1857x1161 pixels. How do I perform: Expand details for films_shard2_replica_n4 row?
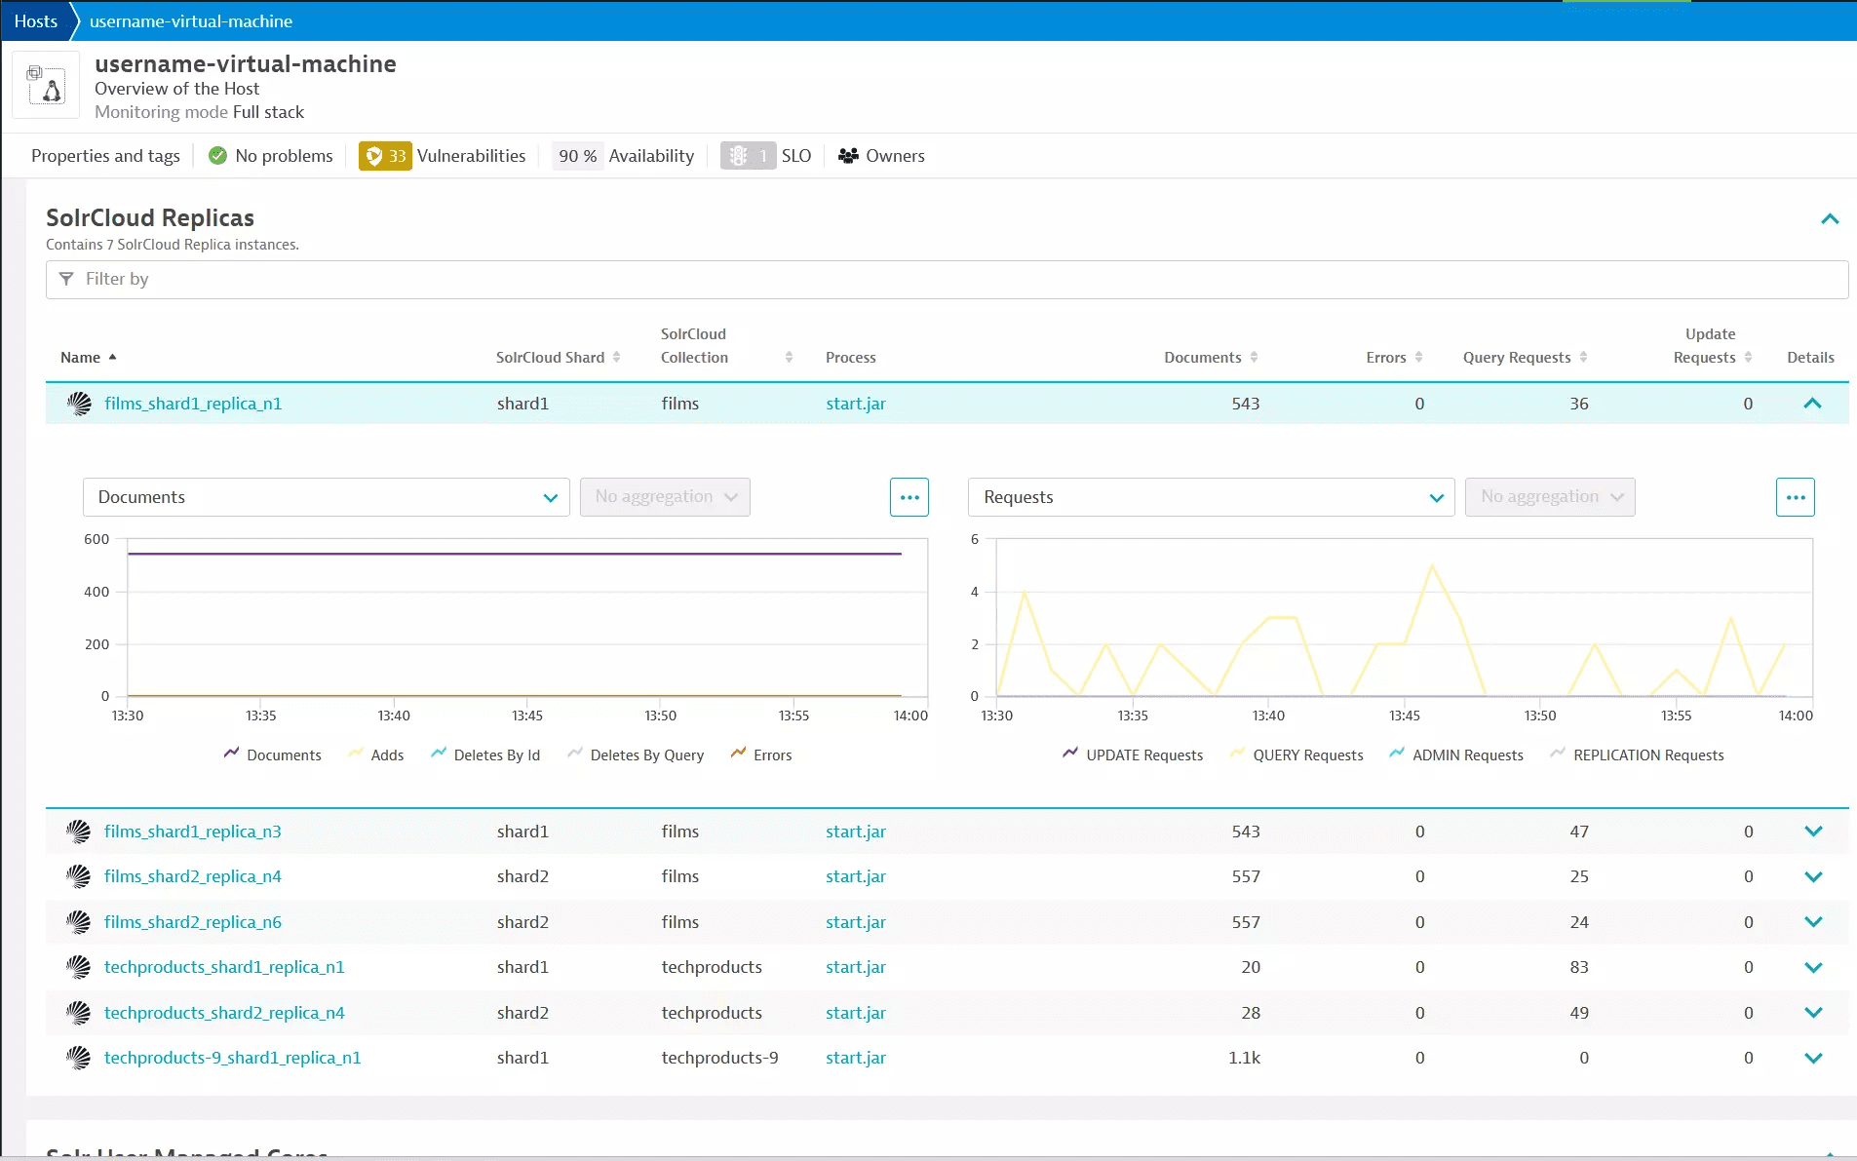(1812, 876)
